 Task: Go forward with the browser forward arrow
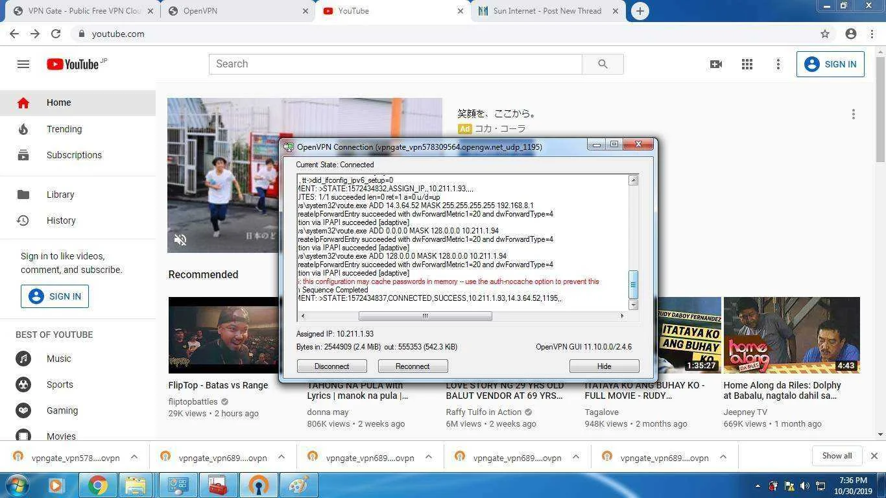point(34,34)
